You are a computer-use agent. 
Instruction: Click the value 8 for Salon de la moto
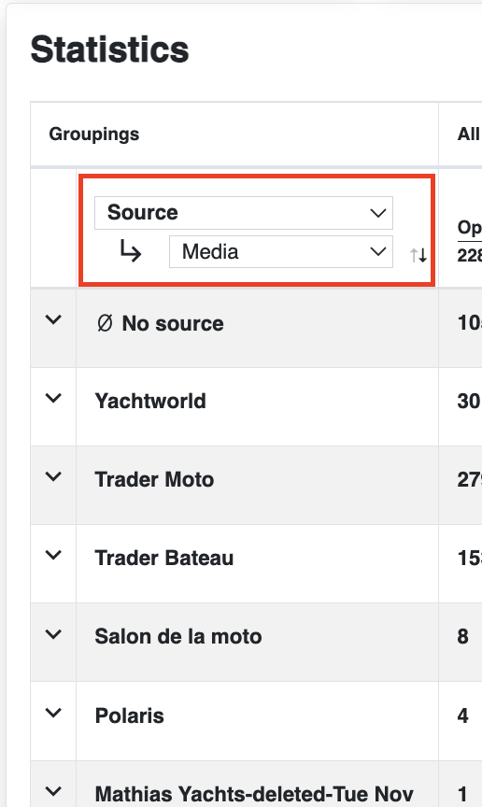[x=463, y=637]
